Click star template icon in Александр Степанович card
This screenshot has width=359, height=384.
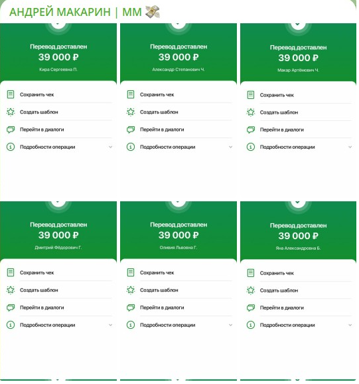[131, 112]
